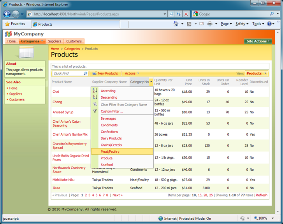Sort Category Name in Ascending order

click(108, 91)
